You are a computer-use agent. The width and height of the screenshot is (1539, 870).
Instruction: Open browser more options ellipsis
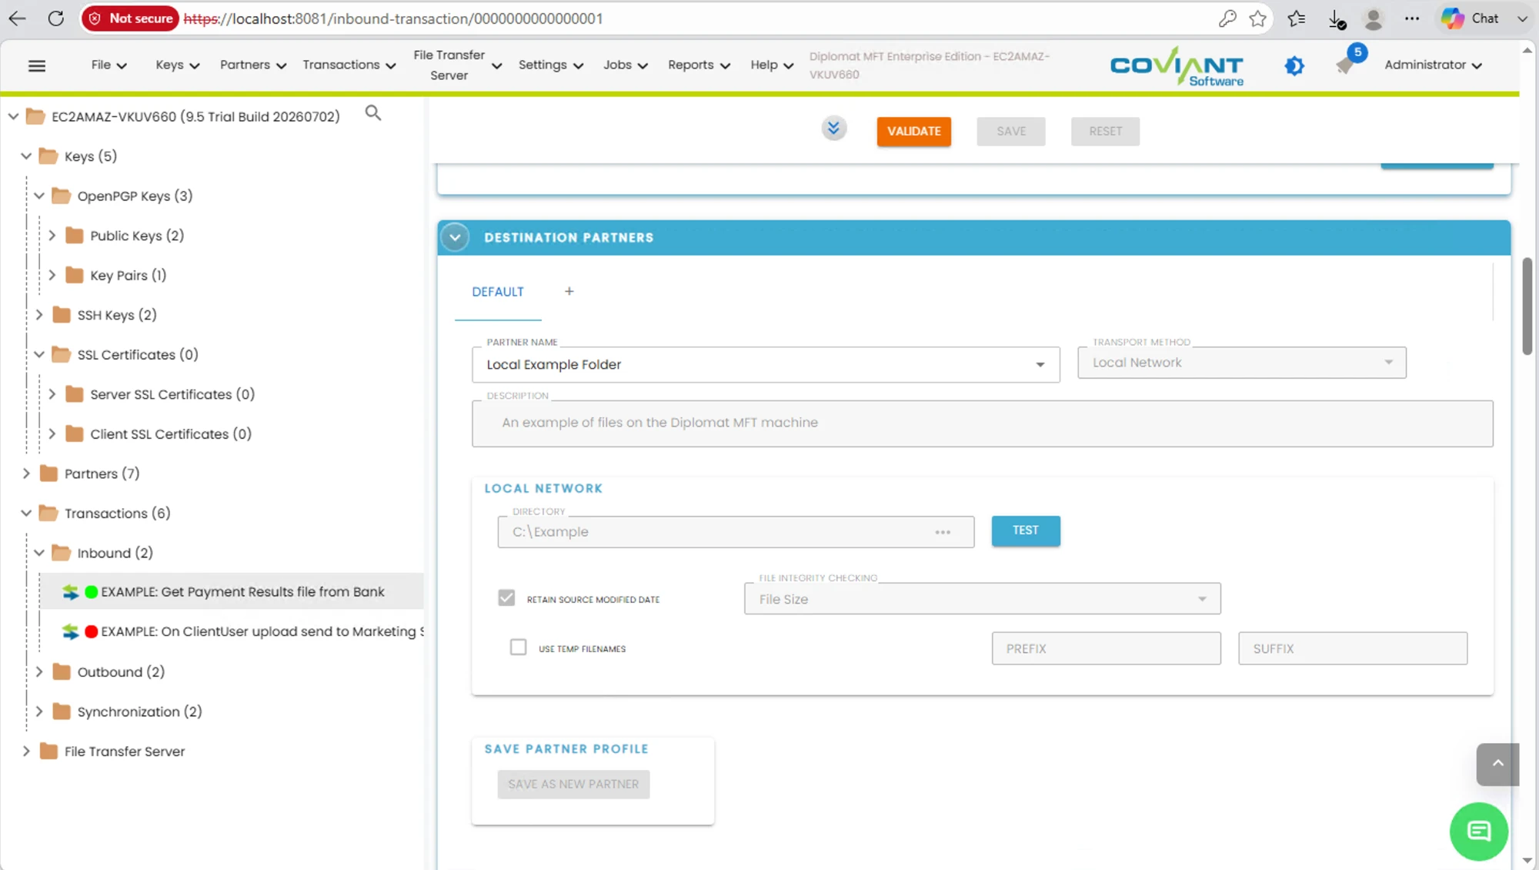point(1411,18)
